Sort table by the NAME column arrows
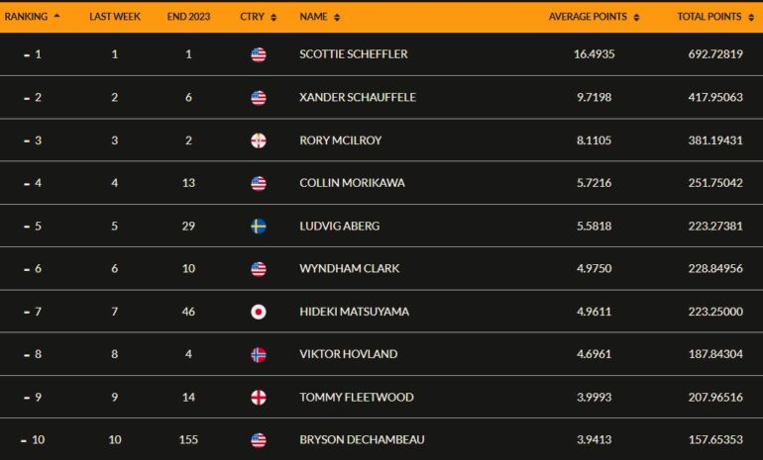This screenshot has height=460, width=763. click(x=337, y=18)
